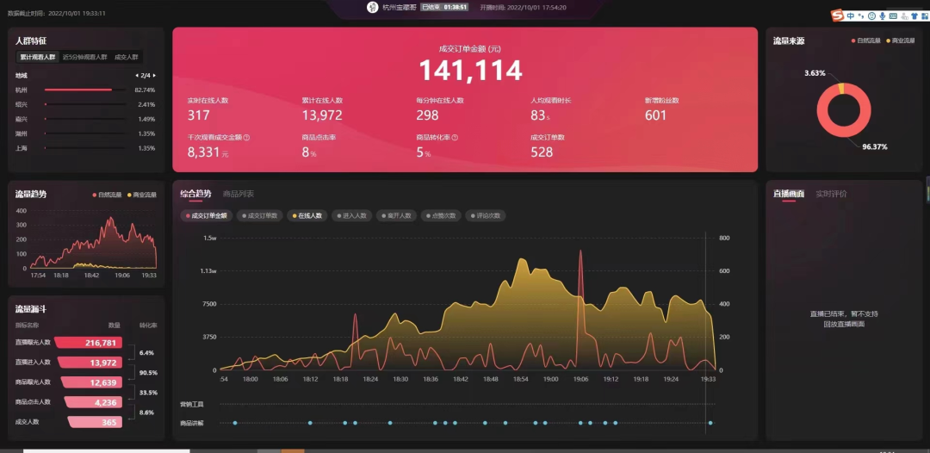This screenshot has width=930, height=453.
Task: Switch to the 商品列表 tab
Action: (239, 194)
